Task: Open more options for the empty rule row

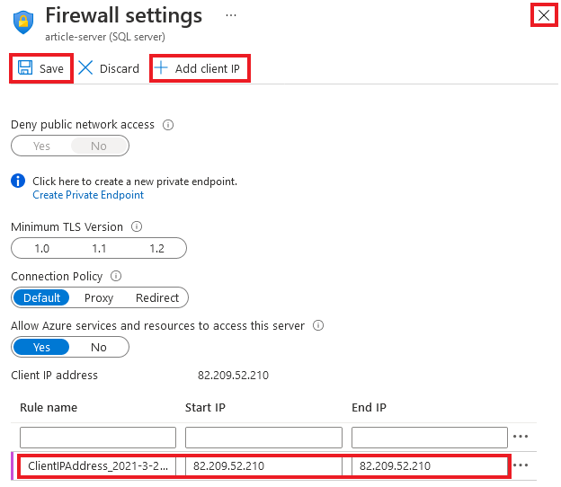Action: coord(521,437)
